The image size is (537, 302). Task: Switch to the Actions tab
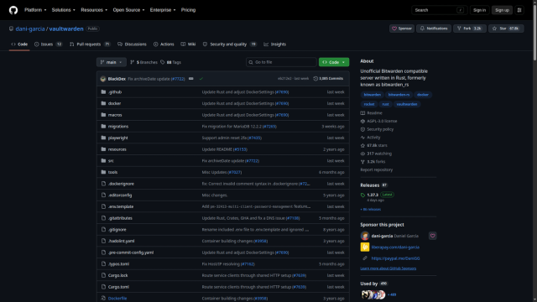tap(164, 44)
